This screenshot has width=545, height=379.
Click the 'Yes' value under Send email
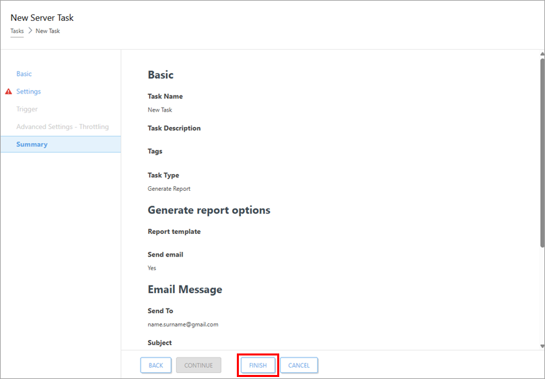pos(152,268)
